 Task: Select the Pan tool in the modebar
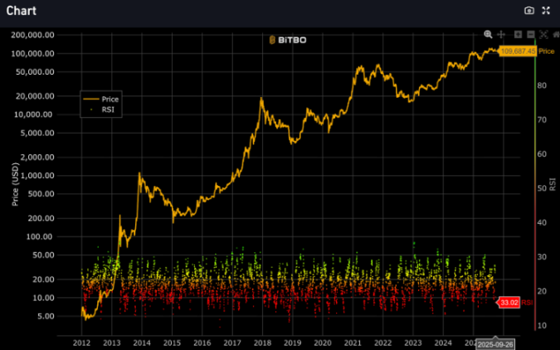[501, 34]
